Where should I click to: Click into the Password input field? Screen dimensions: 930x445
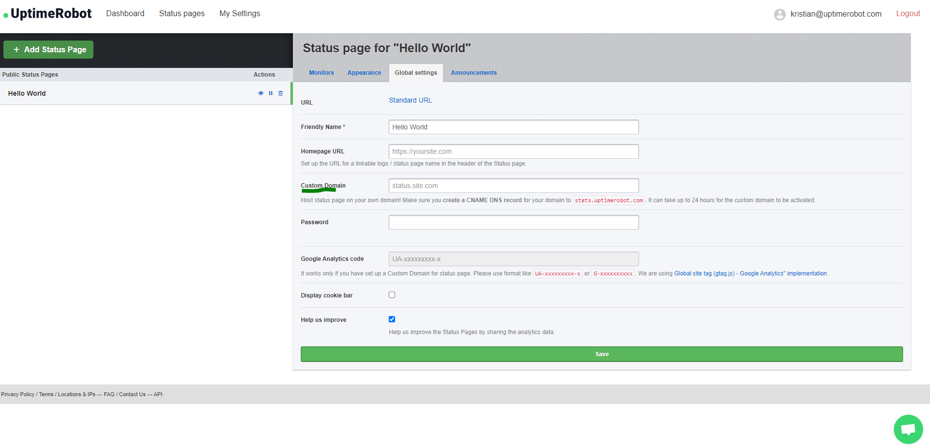click(513, 222)
